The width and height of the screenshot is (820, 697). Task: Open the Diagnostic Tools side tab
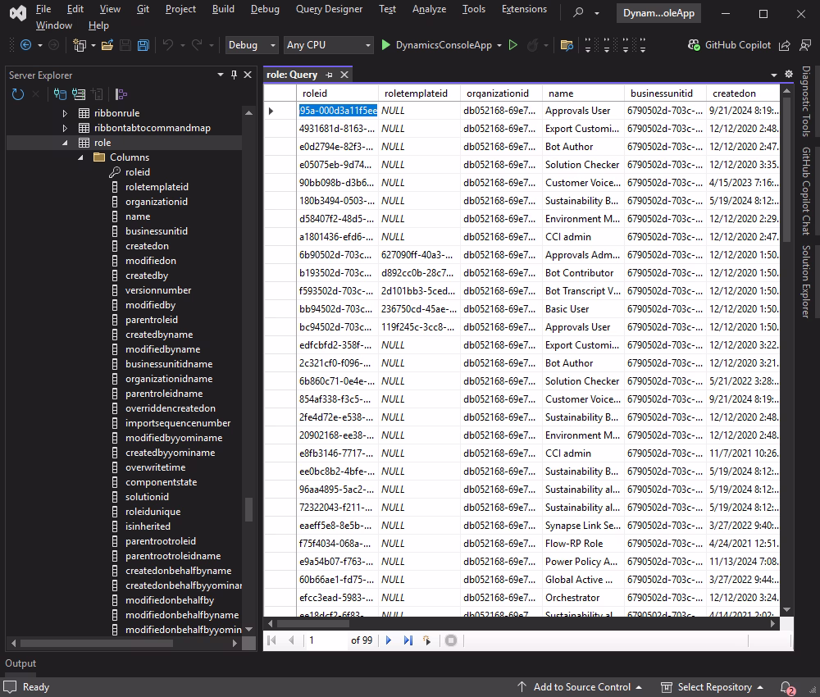pos(806,101)
